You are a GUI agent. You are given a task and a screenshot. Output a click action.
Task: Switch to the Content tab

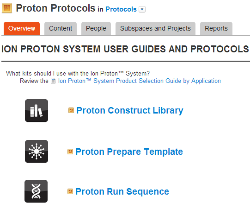[61, 28]
